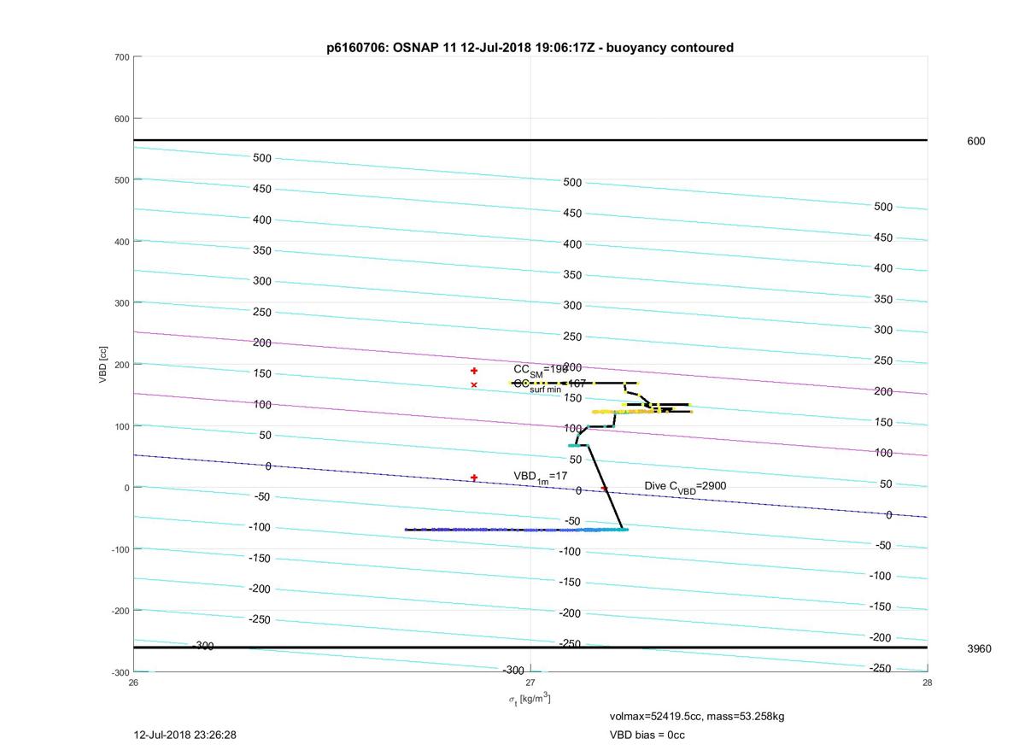Click the x-axis tick label "27"
The image size is (1025, 756).
530,683
